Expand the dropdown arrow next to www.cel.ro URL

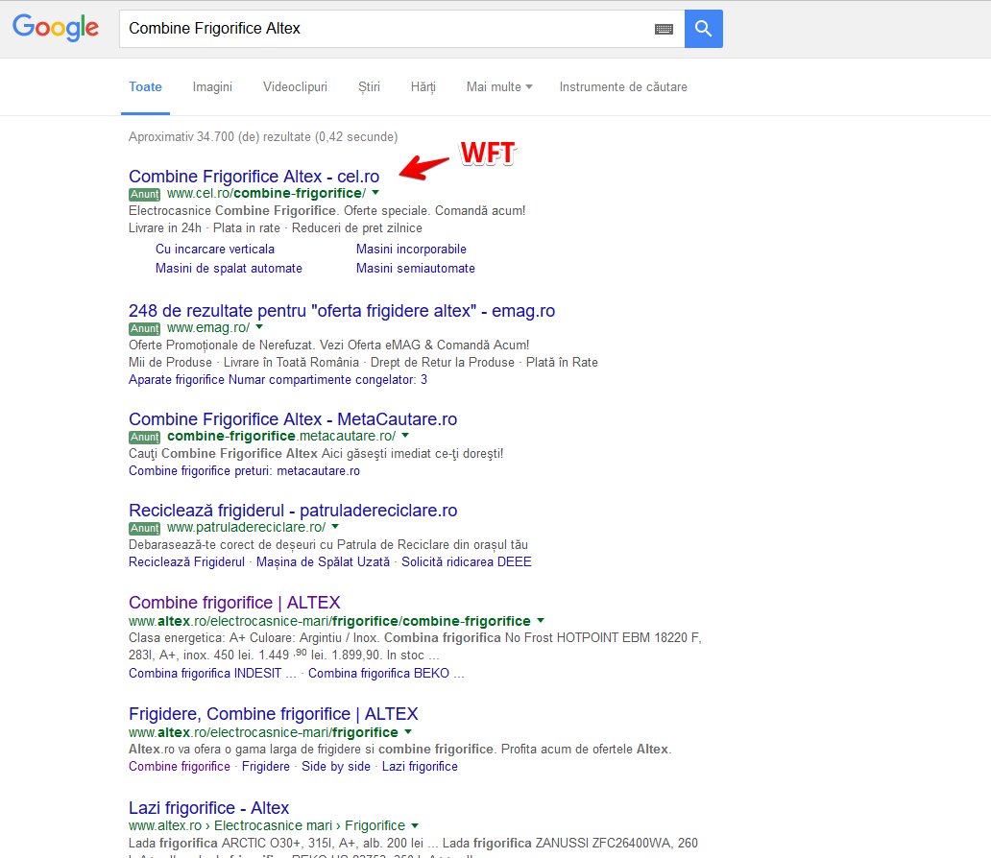coord(375,192)
